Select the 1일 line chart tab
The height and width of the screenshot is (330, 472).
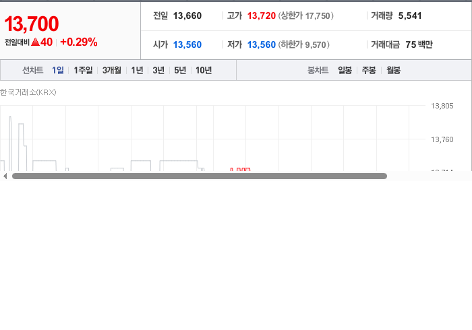point(58,70)
